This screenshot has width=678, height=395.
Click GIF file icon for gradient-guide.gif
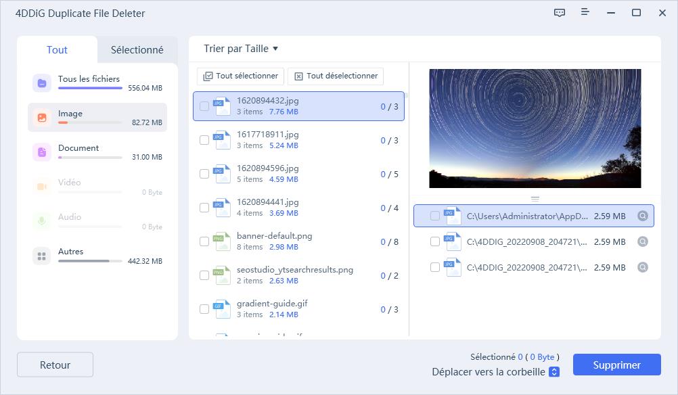point(222,309)
